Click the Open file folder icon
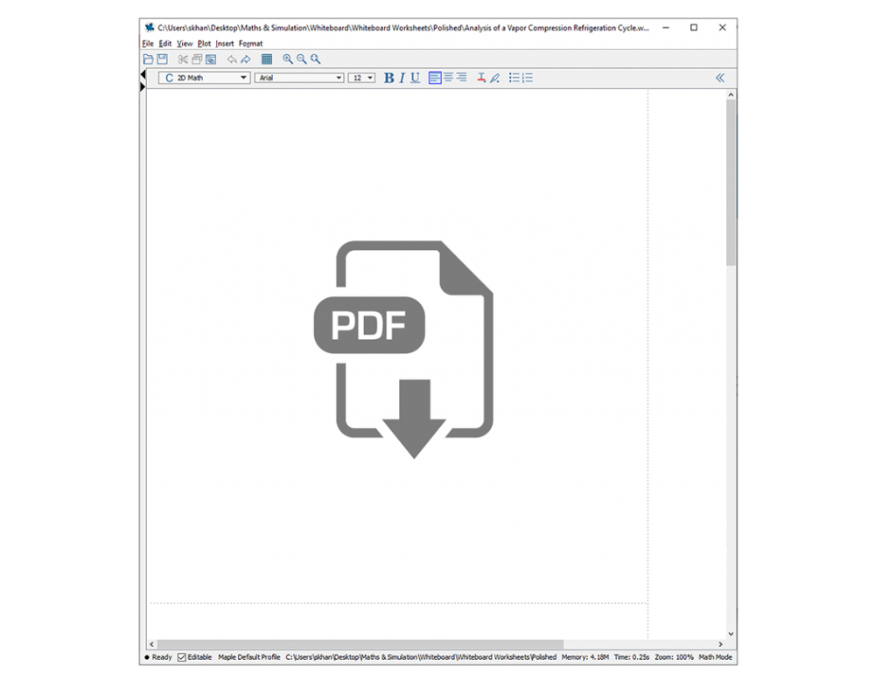This screenshot has width=875, height=694. click(149, 59)
